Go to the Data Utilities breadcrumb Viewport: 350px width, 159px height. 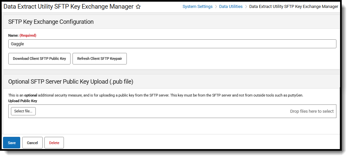click(x=231, y=7)
